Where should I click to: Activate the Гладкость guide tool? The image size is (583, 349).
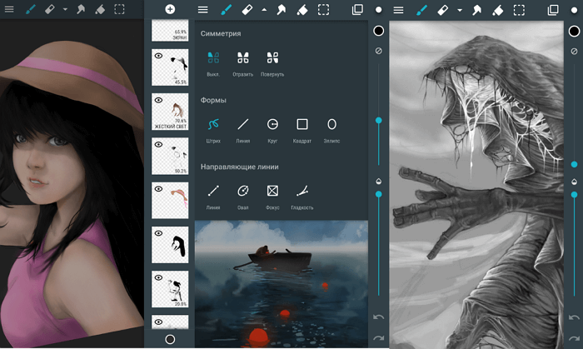point(302,192)
